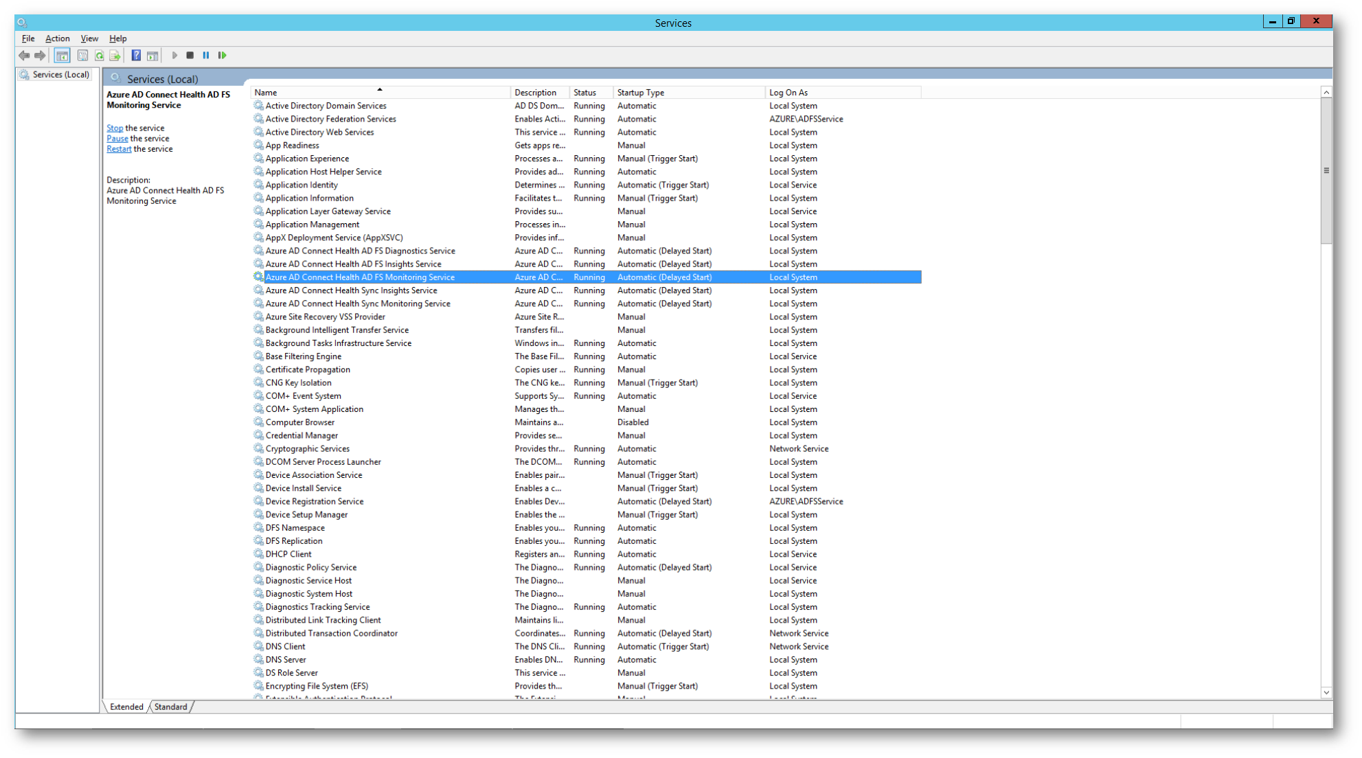Click AZURE\ADFSService for Device Registration Service
The height and width of the screenshot is (758, 1362).
point(806,501)
